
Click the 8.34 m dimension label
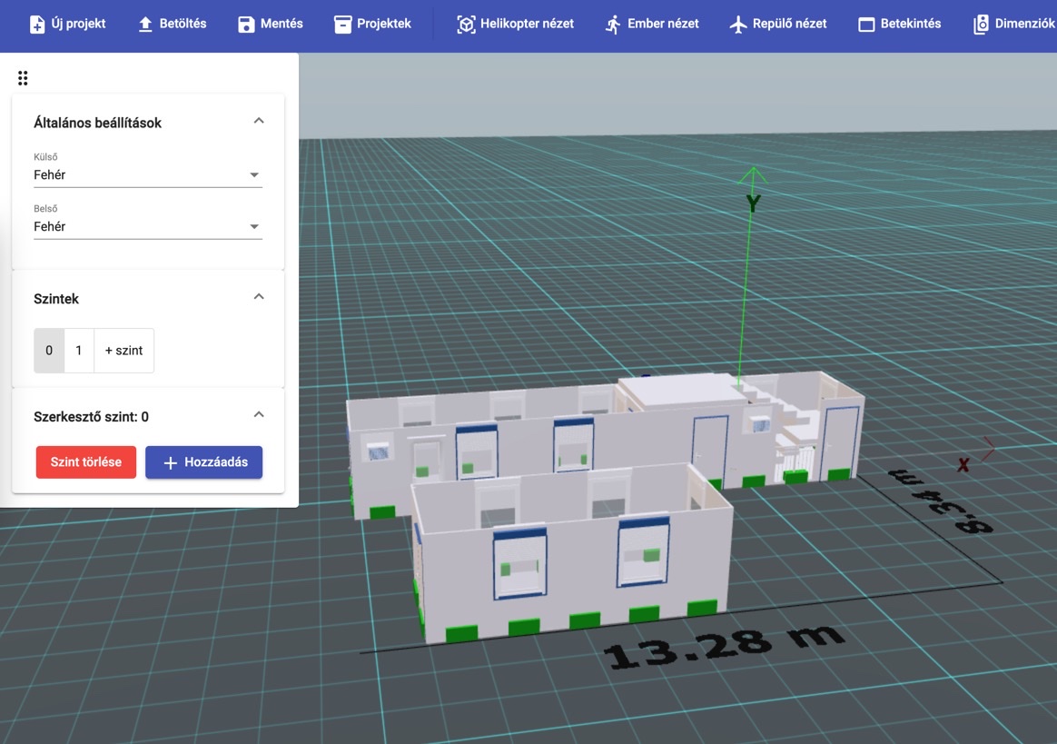(x=941, y=501)
